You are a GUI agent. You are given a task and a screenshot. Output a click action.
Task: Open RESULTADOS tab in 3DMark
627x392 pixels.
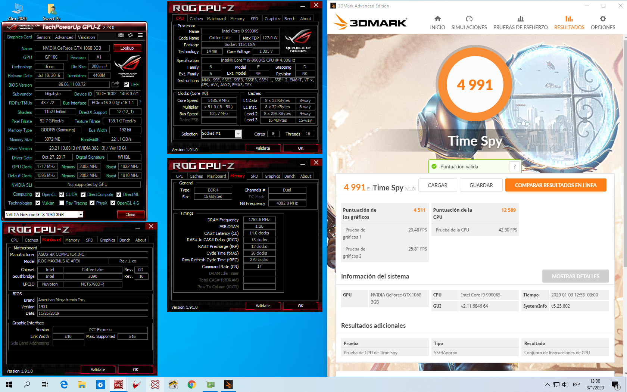569,22
